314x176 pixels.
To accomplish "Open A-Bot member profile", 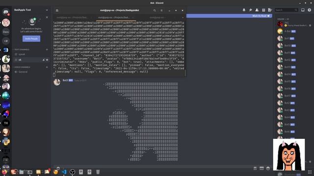I will [293, 31].
